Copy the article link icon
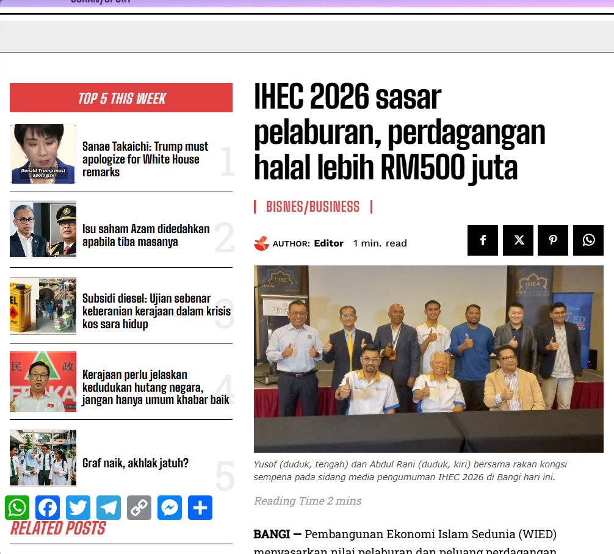The image size is (614, 554). [x=139, y=507]
